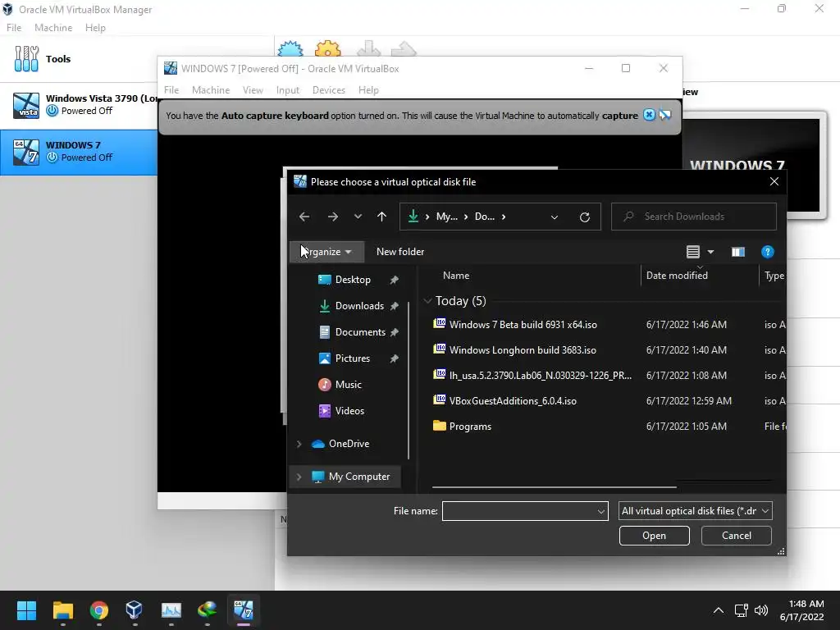Select WINDOWS 7 virtual machine entry
This screenshot has height=630, width=840.
tap(78, 152)
